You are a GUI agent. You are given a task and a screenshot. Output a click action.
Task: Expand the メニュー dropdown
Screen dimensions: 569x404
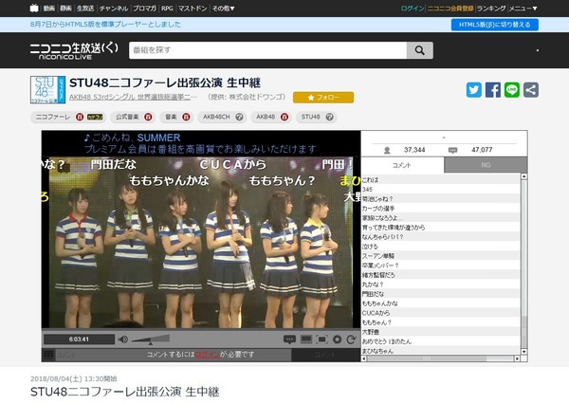point(523,8)
